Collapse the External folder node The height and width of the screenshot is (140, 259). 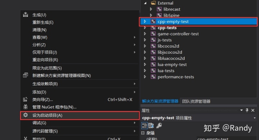tap(145, 3)
